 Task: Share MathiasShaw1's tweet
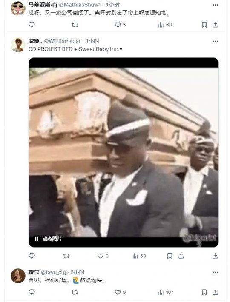(215, 25)
